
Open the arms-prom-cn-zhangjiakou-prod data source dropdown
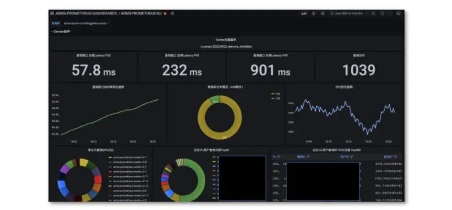point(86,23)
